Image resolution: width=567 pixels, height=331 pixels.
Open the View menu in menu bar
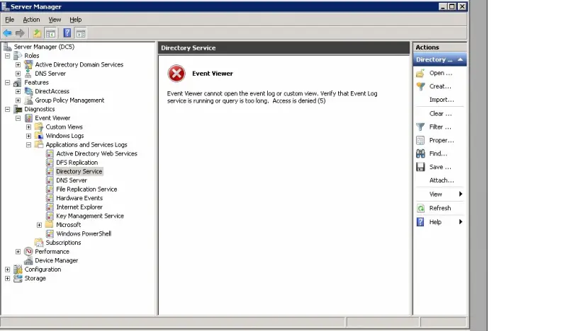pos(55,20)
